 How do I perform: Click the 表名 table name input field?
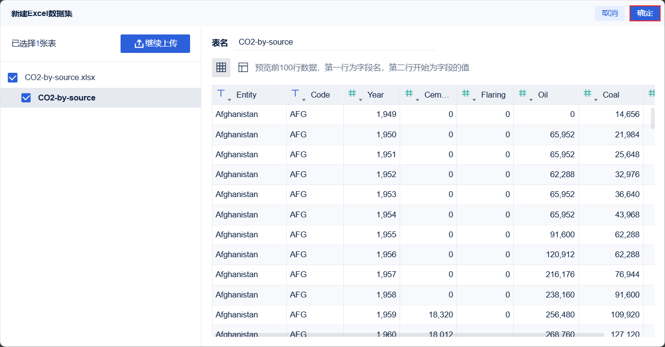(334, 42)
